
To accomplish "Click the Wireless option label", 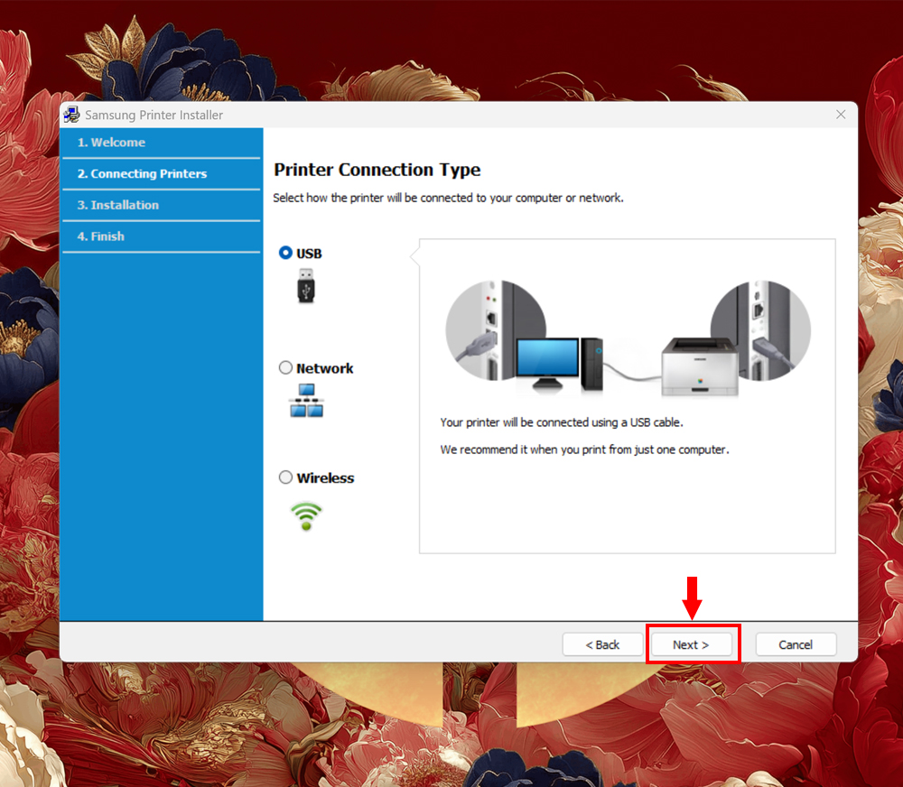I will point(325,477).
